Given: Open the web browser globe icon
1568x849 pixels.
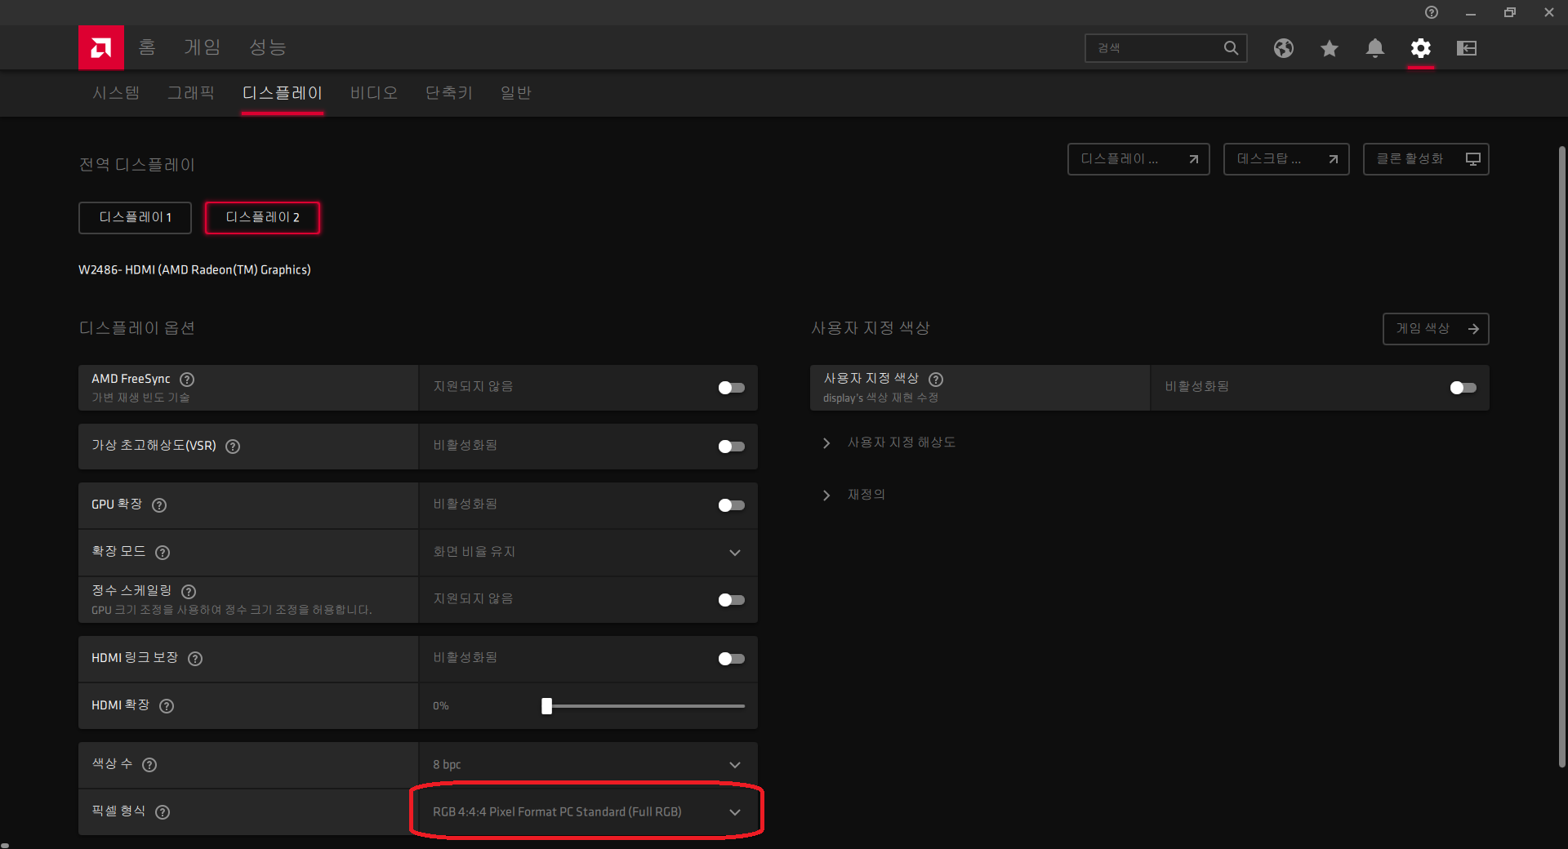Looking at the screenshot, I should point(1284,48).
